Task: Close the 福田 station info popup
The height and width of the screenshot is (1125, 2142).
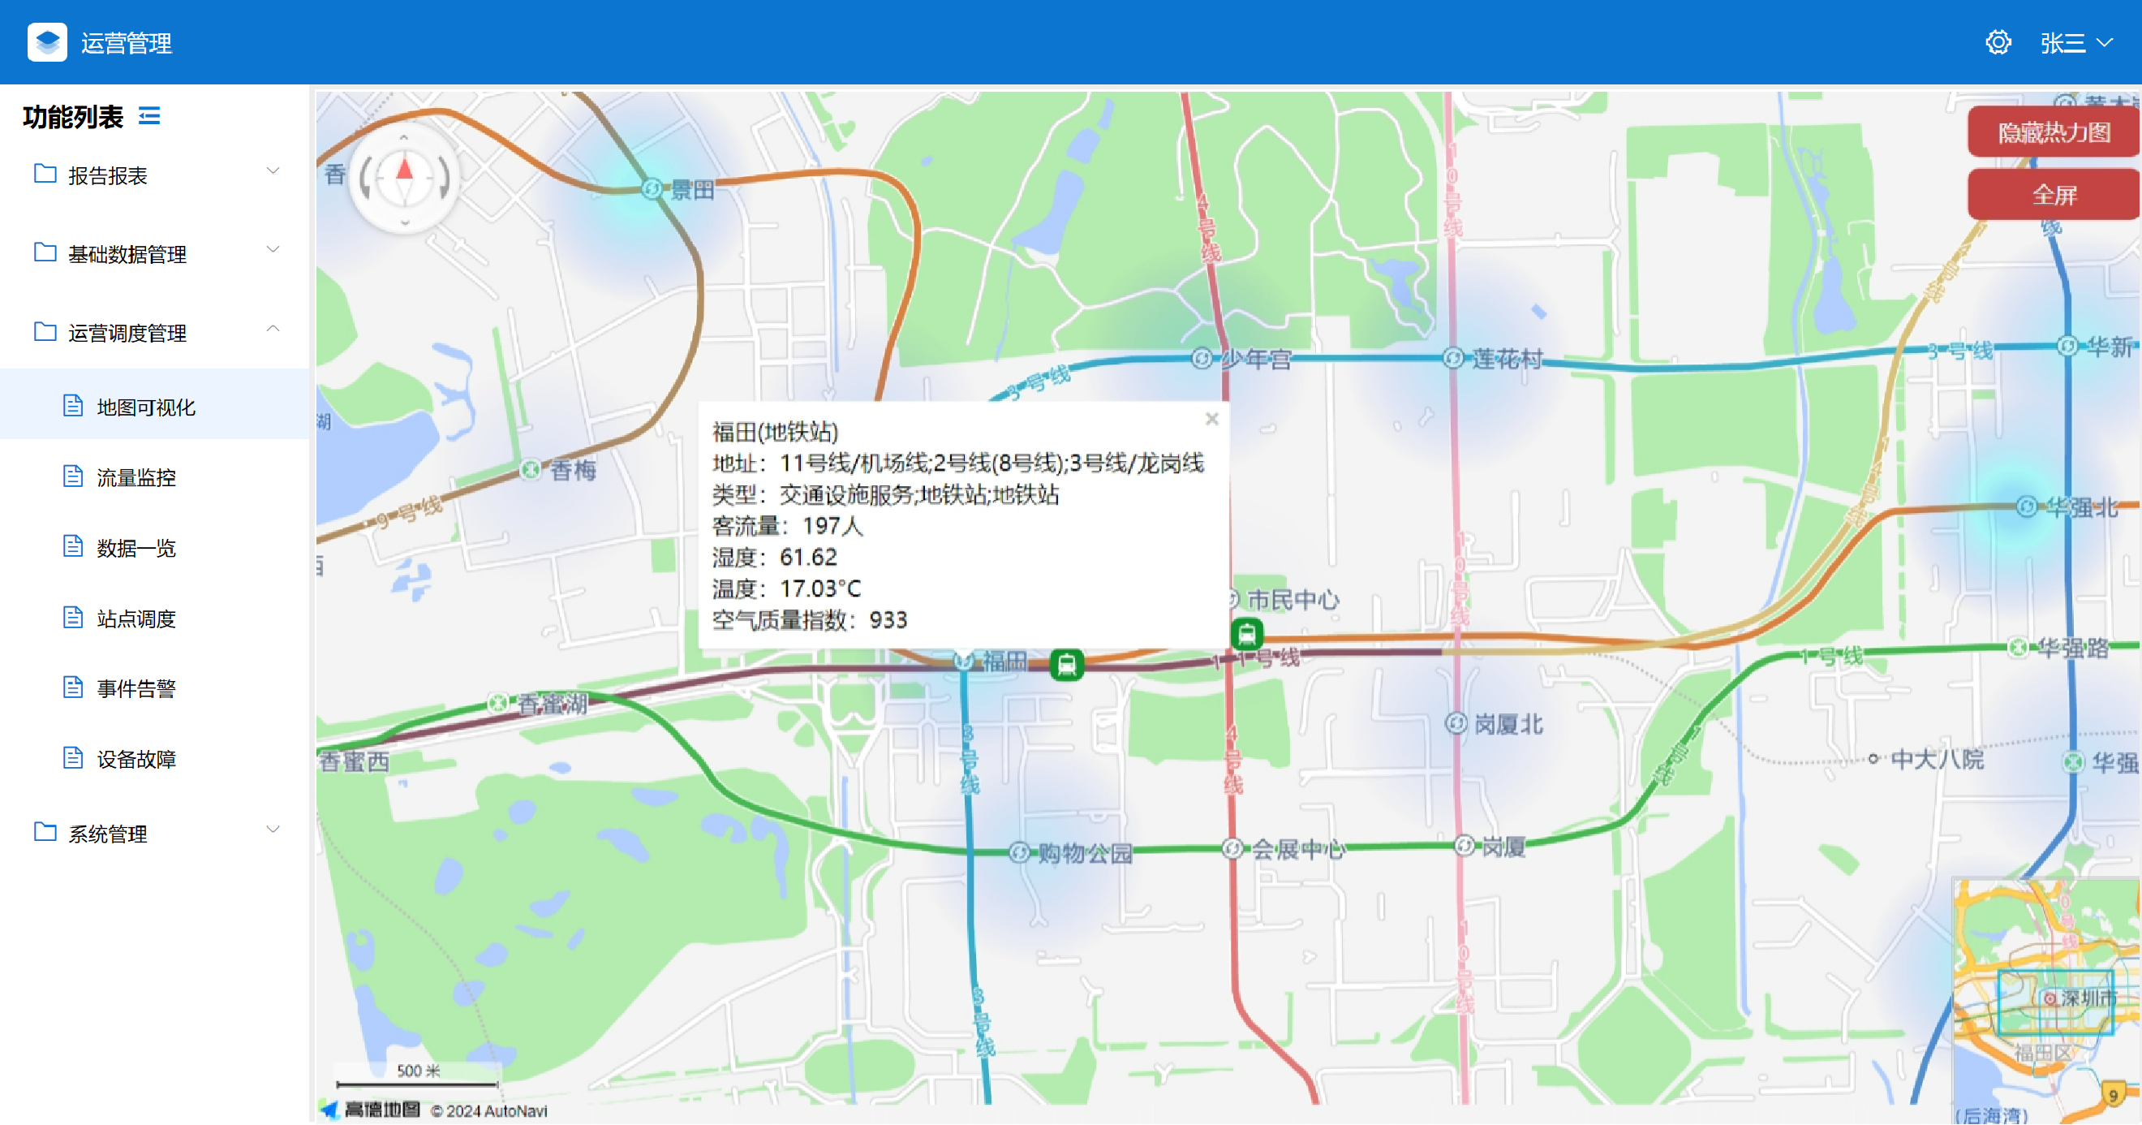Action: [1212, 420]
